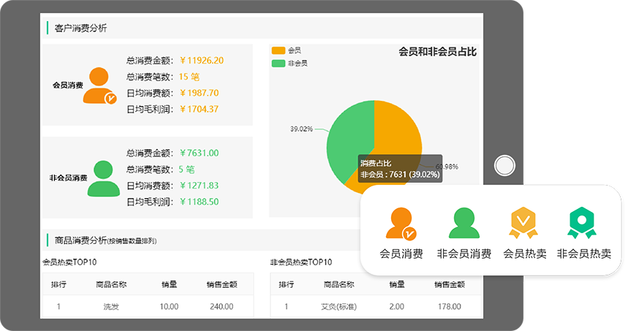Click the member daily gross profit ¥1704.37
This screenshot has height=331, width=628.
tap(199, 109)
